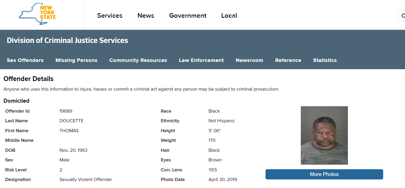
Task: Select the Eyes value Brown
Action: point(215,160)
